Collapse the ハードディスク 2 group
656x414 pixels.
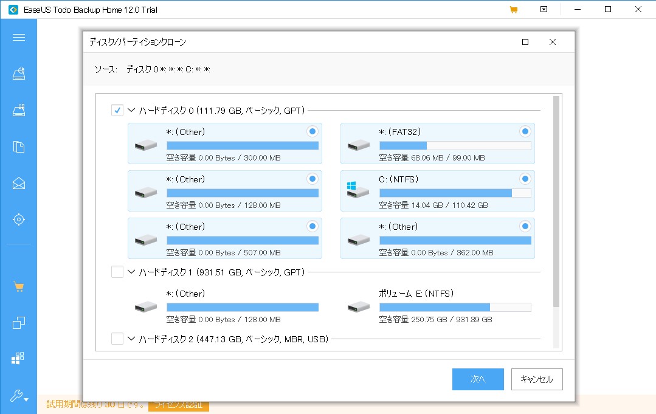(x=131, y=339)
